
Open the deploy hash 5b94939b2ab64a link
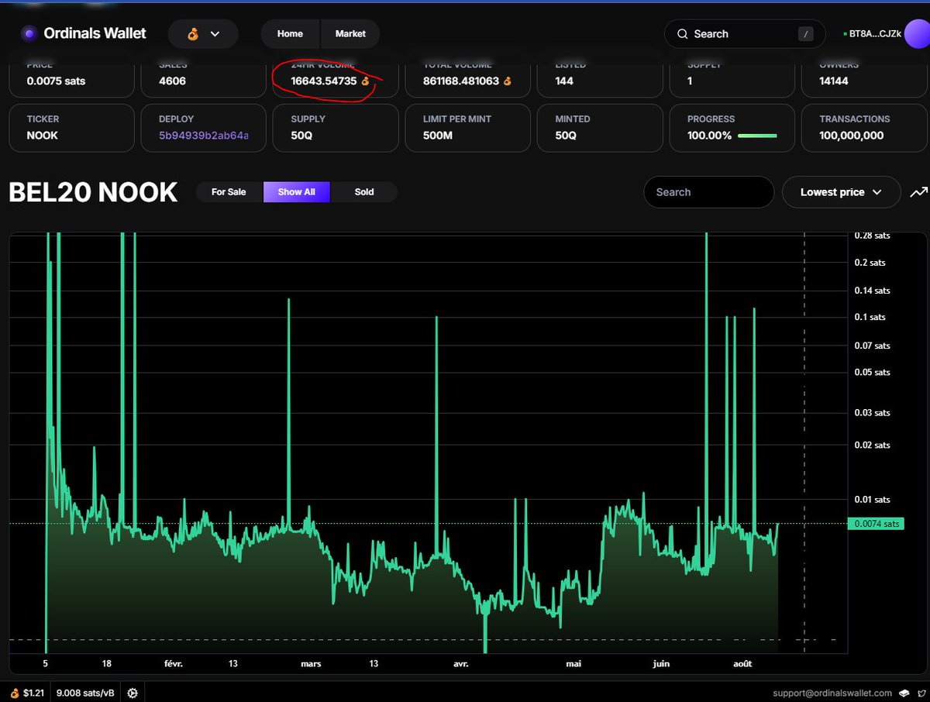tap(204, 136)
